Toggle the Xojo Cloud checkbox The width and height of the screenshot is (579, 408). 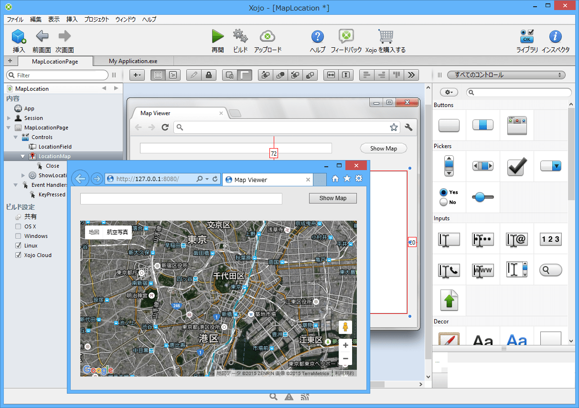[x=18, y=255]
